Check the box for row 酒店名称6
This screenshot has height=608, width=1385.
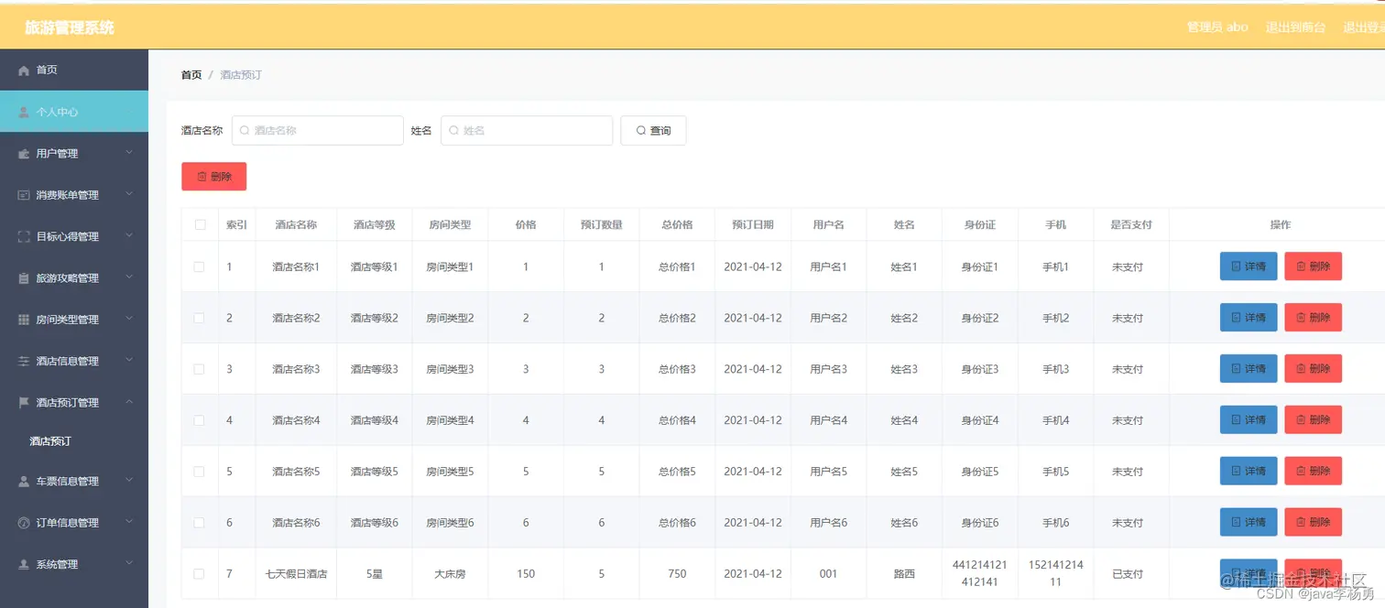coord(200,523)
